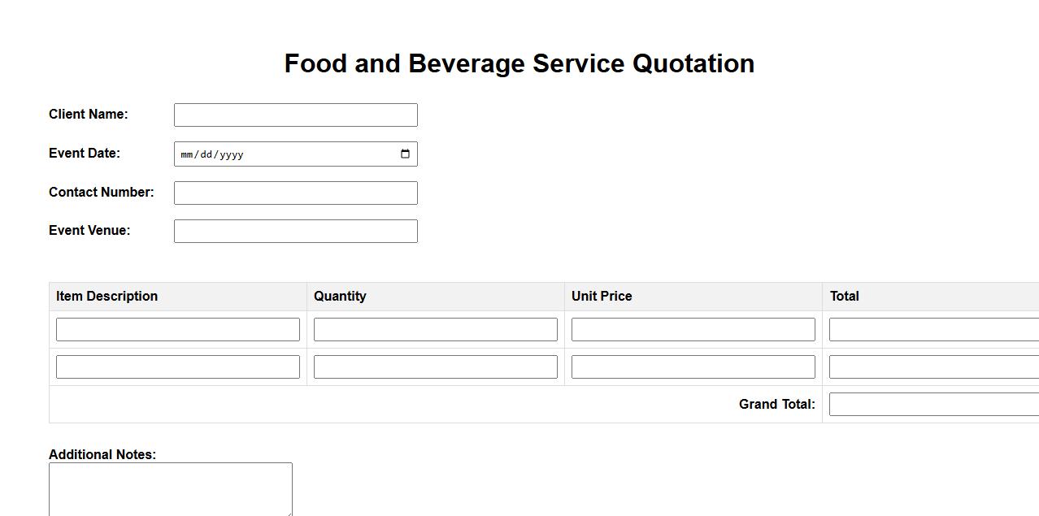
Task: Focus second row Unit Price input
Action: (693, 366)
